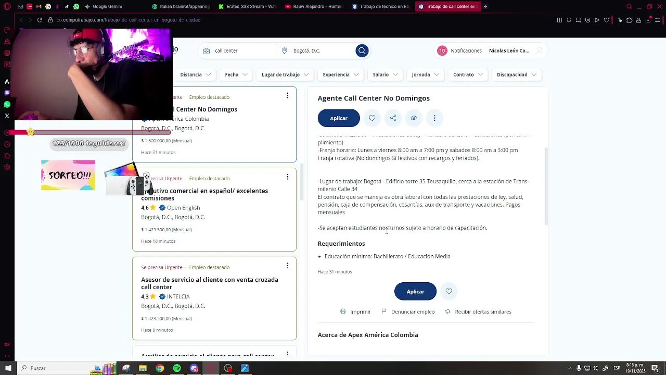Click 'Hace 10 minutos' on Open English card
The image size is (666, 375).
(158, 241)
